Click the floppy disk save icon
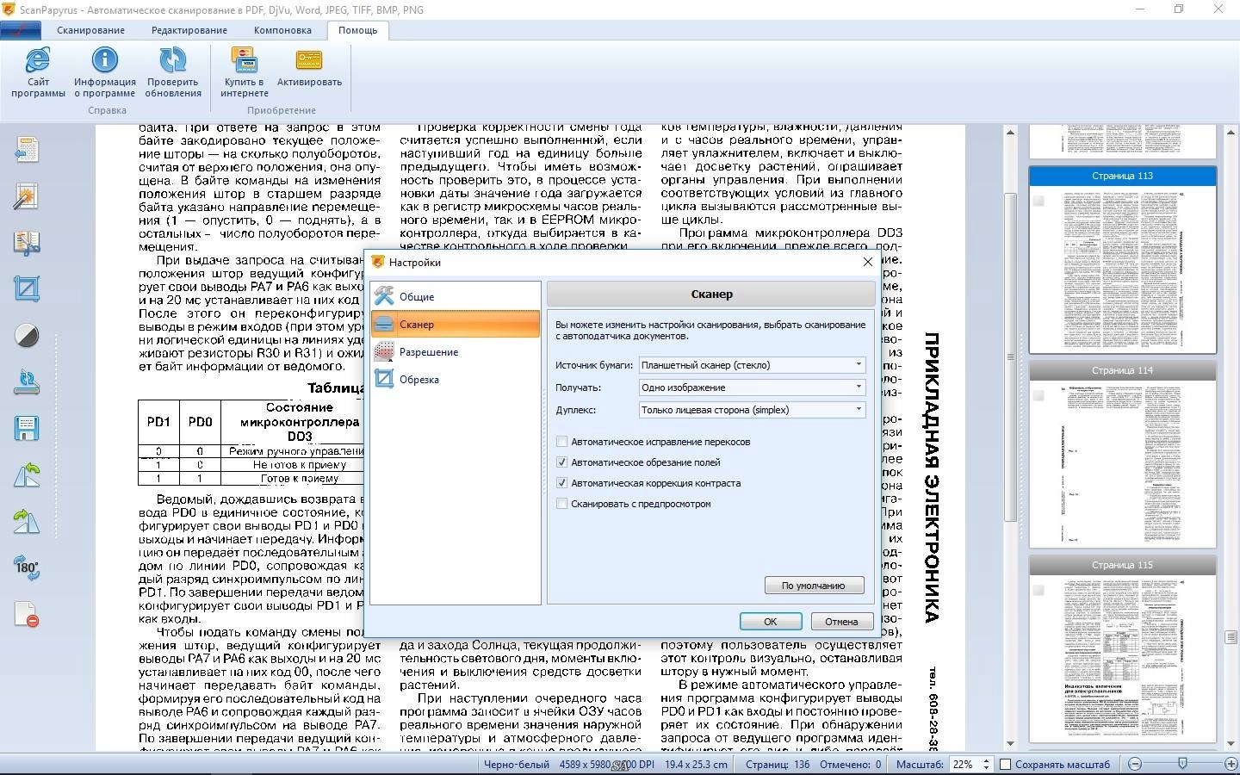 27,428
